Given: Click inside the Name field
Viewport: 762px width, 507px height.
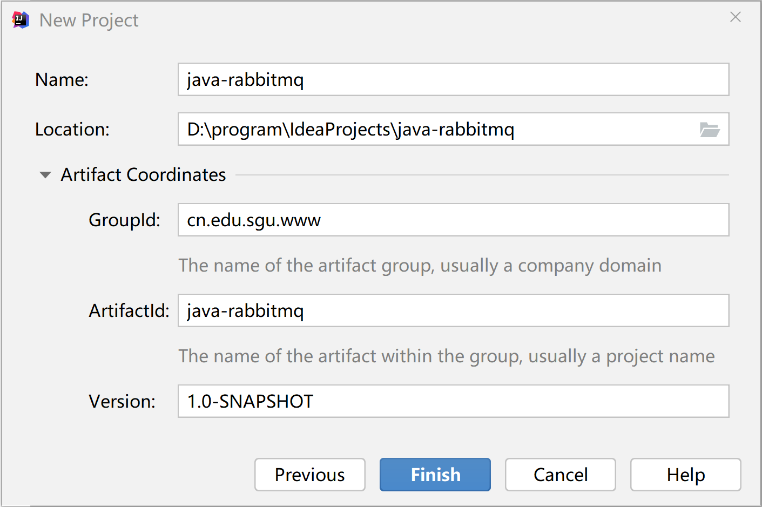Looking at the screenshot, I should (378, 79).
